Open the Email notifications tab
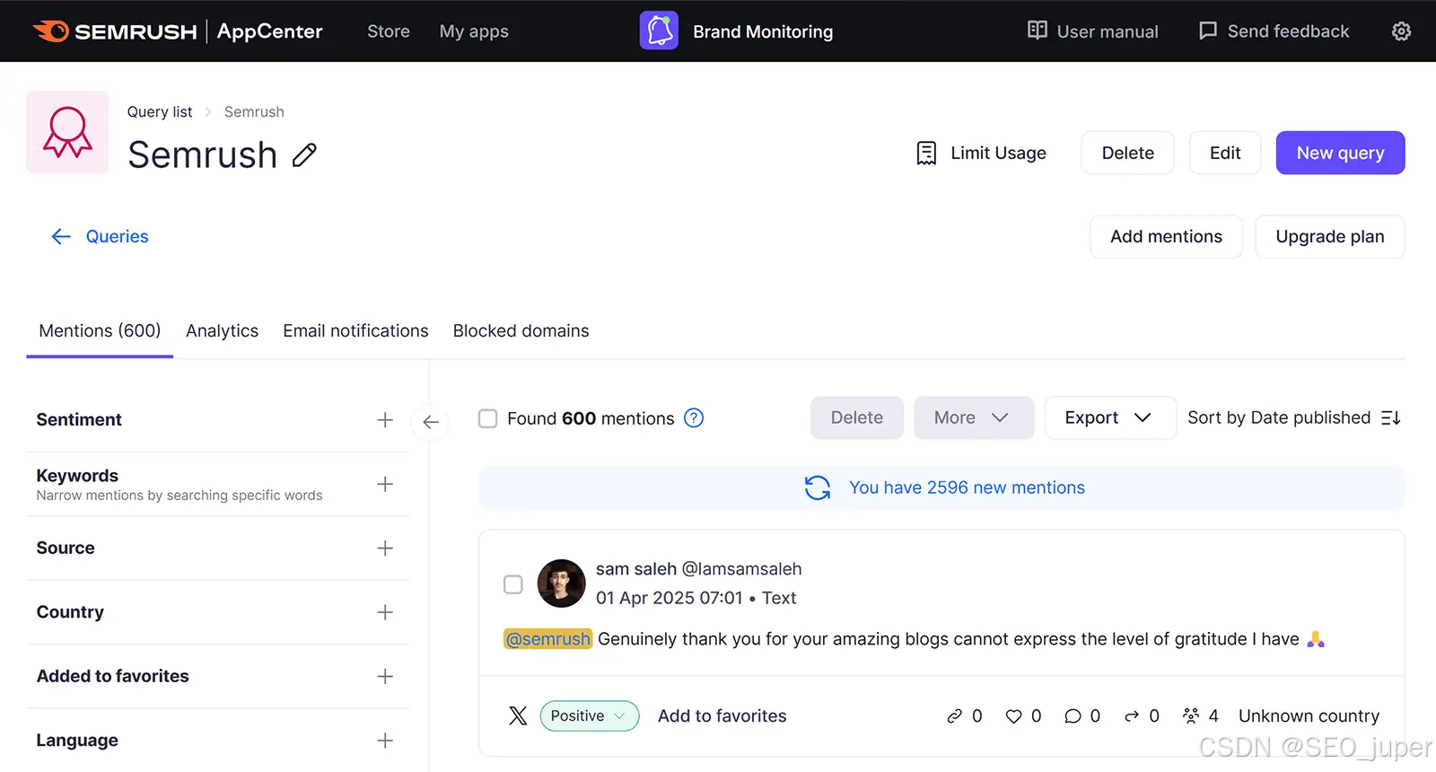The image size is (1436, 772). (355, 331)
